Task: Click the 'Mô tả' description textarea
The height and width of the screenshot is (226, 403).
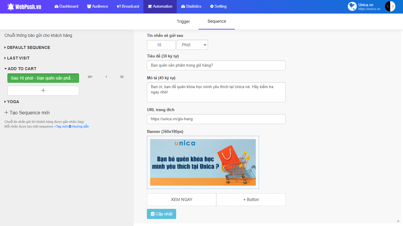Action: pyautogui.click(x=216, y=92)
